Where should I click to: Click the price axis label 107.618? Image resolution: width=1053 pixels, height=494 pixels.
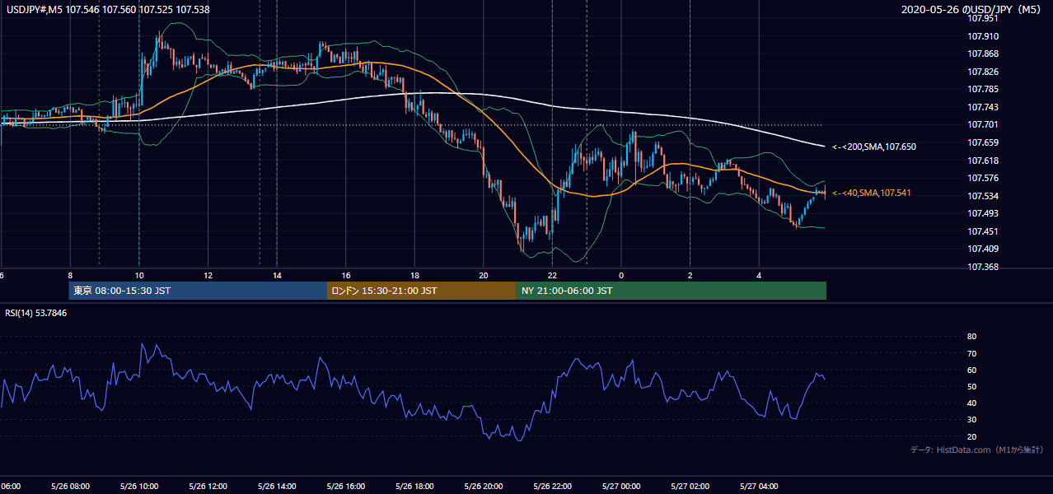(x=984, y=161)
